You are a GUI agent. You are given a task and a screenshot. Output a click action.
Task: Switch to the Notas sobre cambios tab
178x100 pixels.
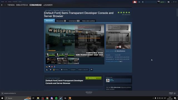[x=88, y=21]
